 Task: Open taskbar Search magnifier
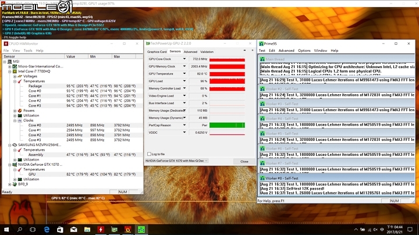click(20, 229)
